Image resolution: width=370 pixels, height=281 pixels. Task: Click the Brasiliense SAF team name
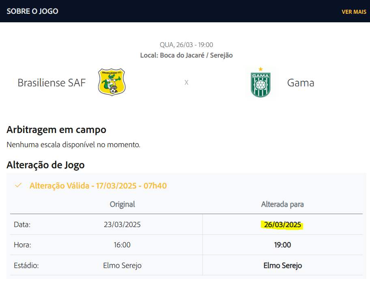pos(52,83)
